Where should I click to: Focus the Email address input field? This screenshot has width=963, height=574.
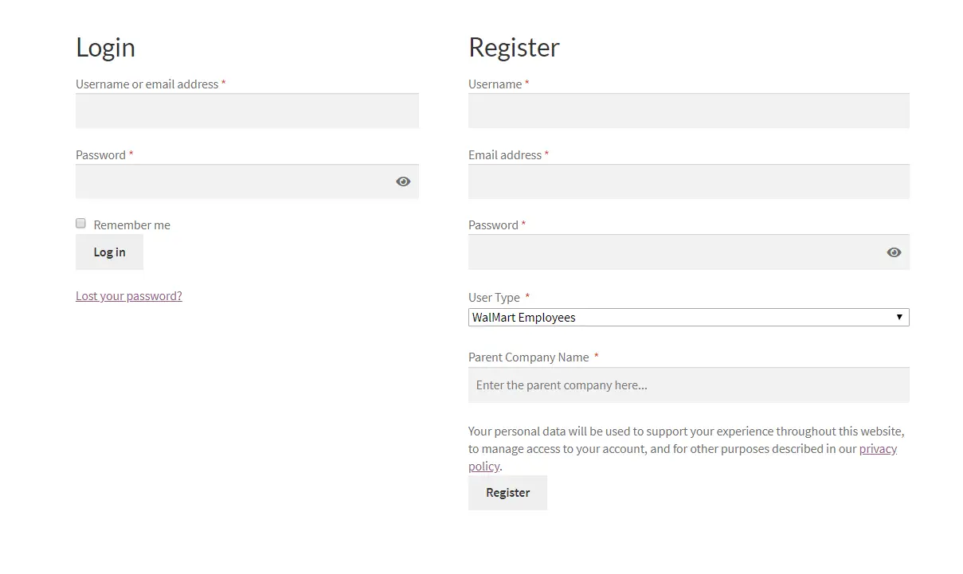click(688, 182)
